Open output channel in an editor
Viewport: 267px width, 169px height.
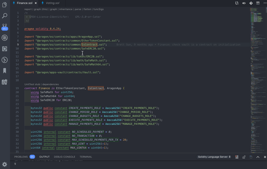tap(251, 157)
